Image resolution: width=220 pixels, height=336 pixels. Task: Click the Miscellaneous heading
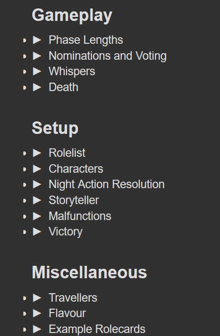[x=89, y=273]
